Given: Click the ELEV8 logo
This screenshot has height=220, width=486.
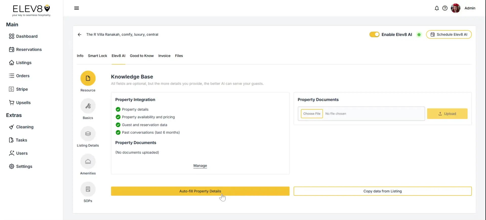Looking at the screenshot, I should (x=31, y=11).
